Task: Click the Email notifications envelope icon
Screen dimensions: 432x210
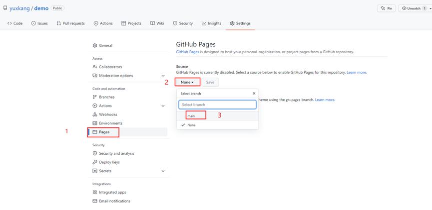Action: point(95,201)
